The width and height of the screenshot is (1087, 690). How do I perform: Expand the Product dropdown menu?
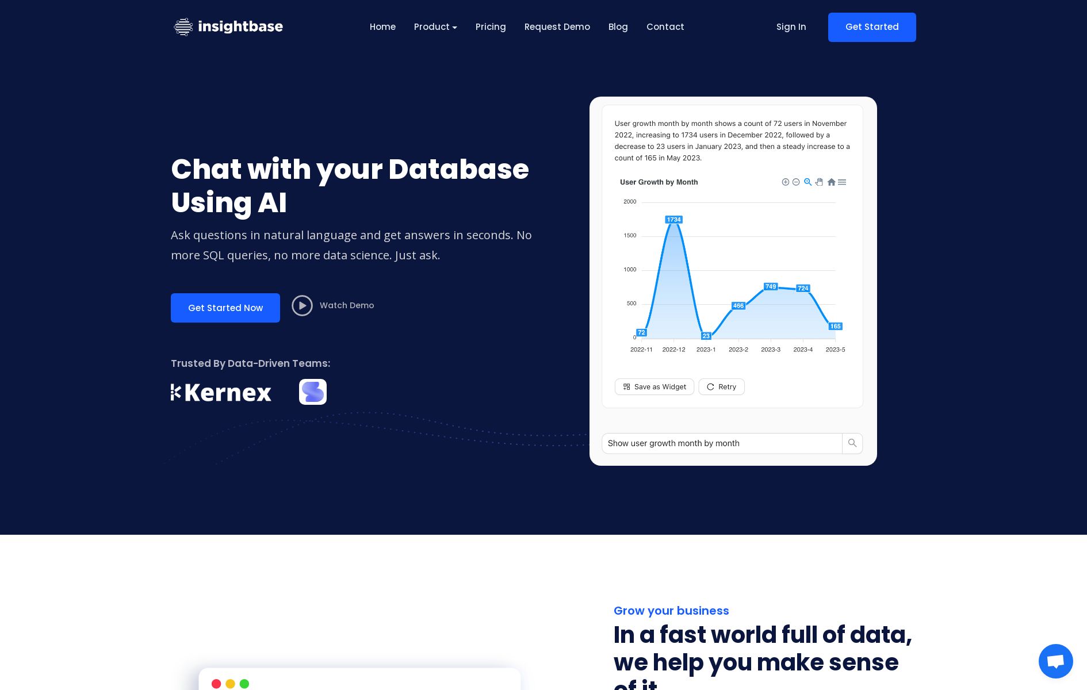pos(435,27)
